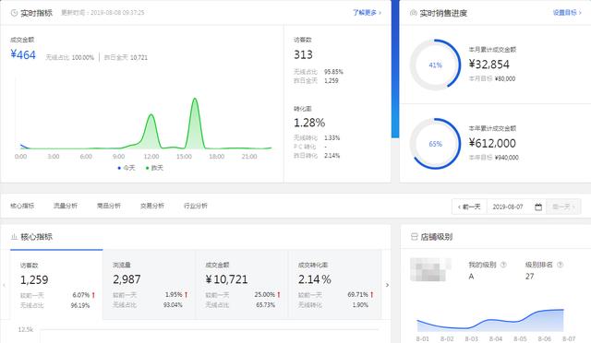591x343 pixels.
Task: Click the blurred shop thumbnail image
Action: coord(430,269)
